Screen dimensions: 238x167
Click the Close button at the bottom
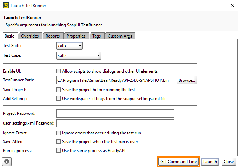click(229, 161)
